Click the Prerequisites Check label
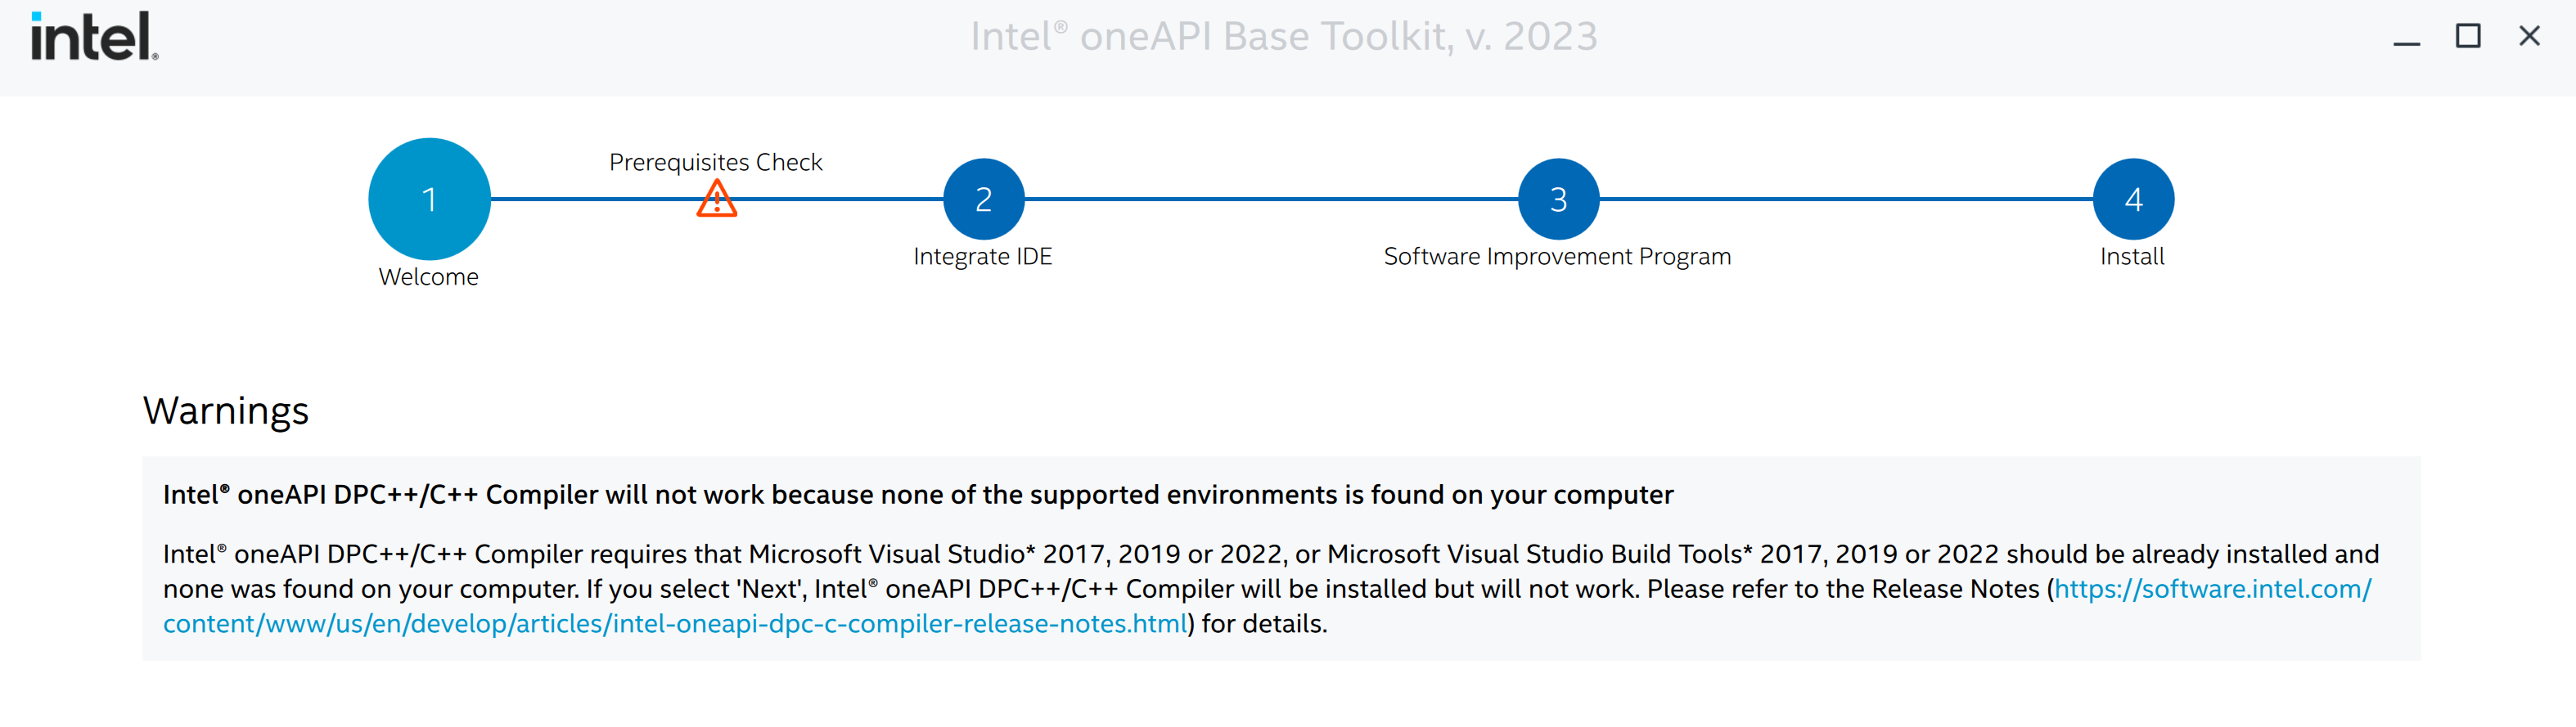 pyautogui.click(x=715, y=162)
